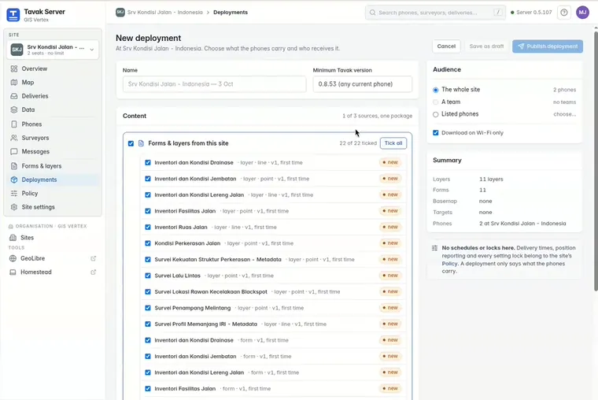Click the Tavak Server logo icon
The height and width of the screenshot is (400, 598).
(x=13, y=15)
